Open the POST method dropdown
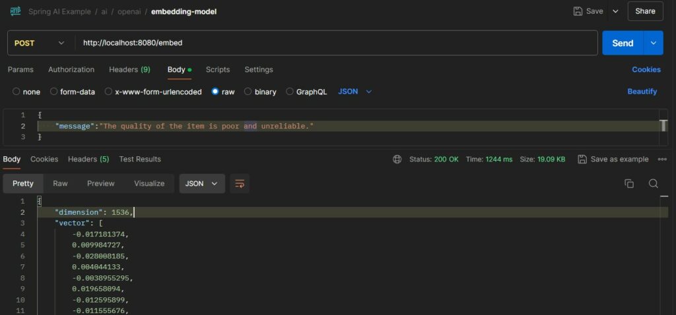This screenshot has height=315, width=676. [39, 43]
